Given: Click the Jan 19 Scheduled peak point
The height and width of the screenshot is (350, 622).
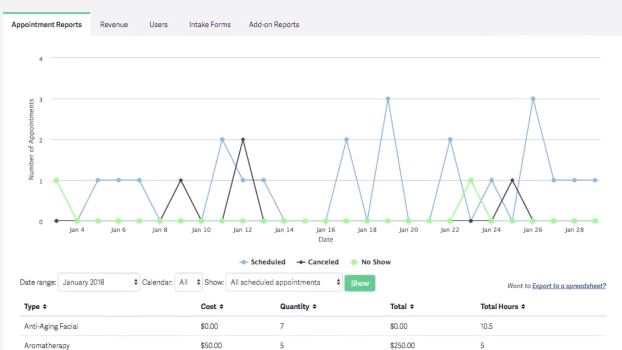Looking at the screenshot, I should click(388, 99).
